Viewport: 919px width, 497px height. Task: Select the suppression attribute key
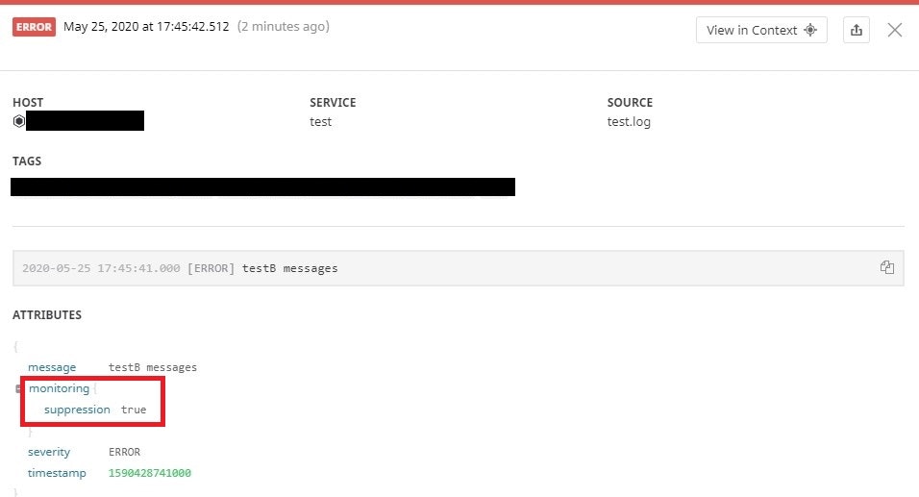click(x=77, y=410)
